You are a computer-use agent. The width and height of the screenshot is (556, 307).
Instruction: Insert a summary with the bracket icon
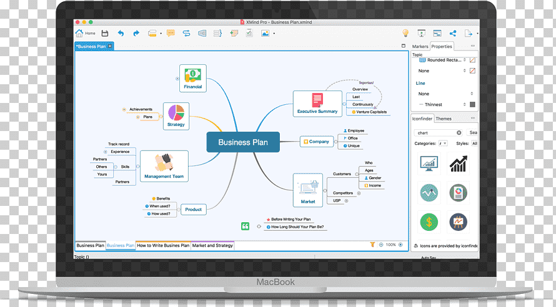(218, 33)
